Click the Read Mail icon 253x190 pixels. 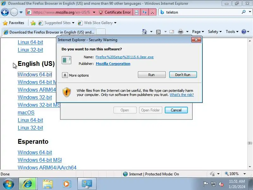(x=172, y=32)
